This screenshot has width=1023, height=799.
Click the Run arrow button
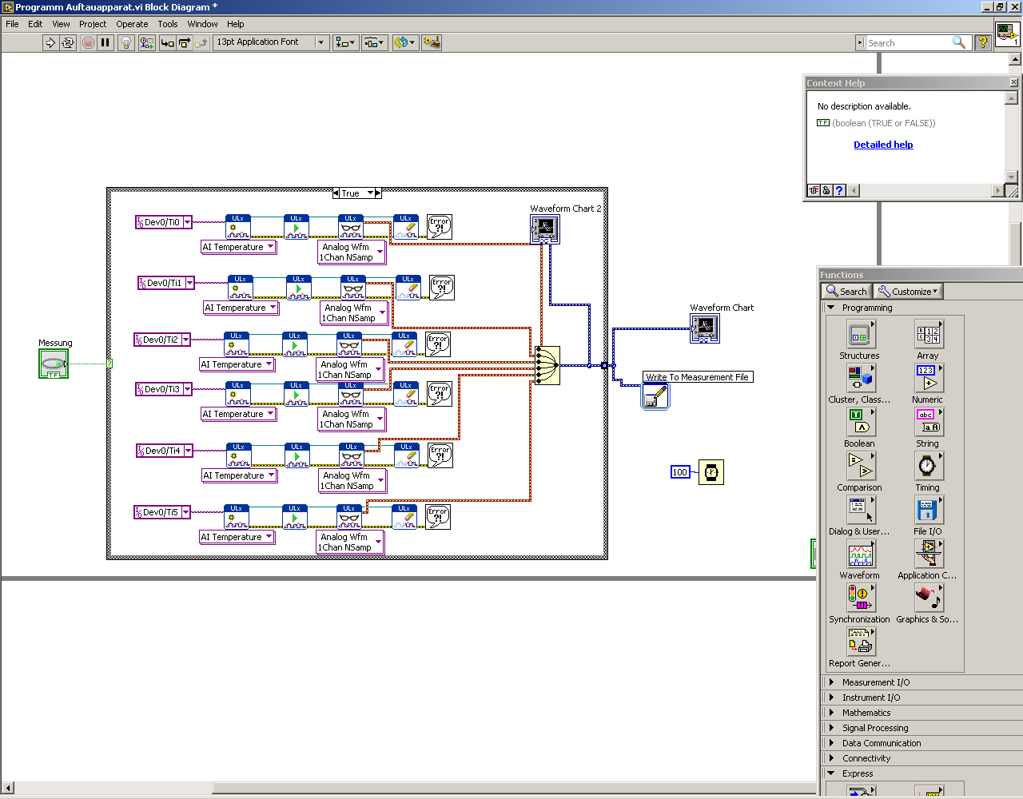pyautogui.click(x=50, y=42)
